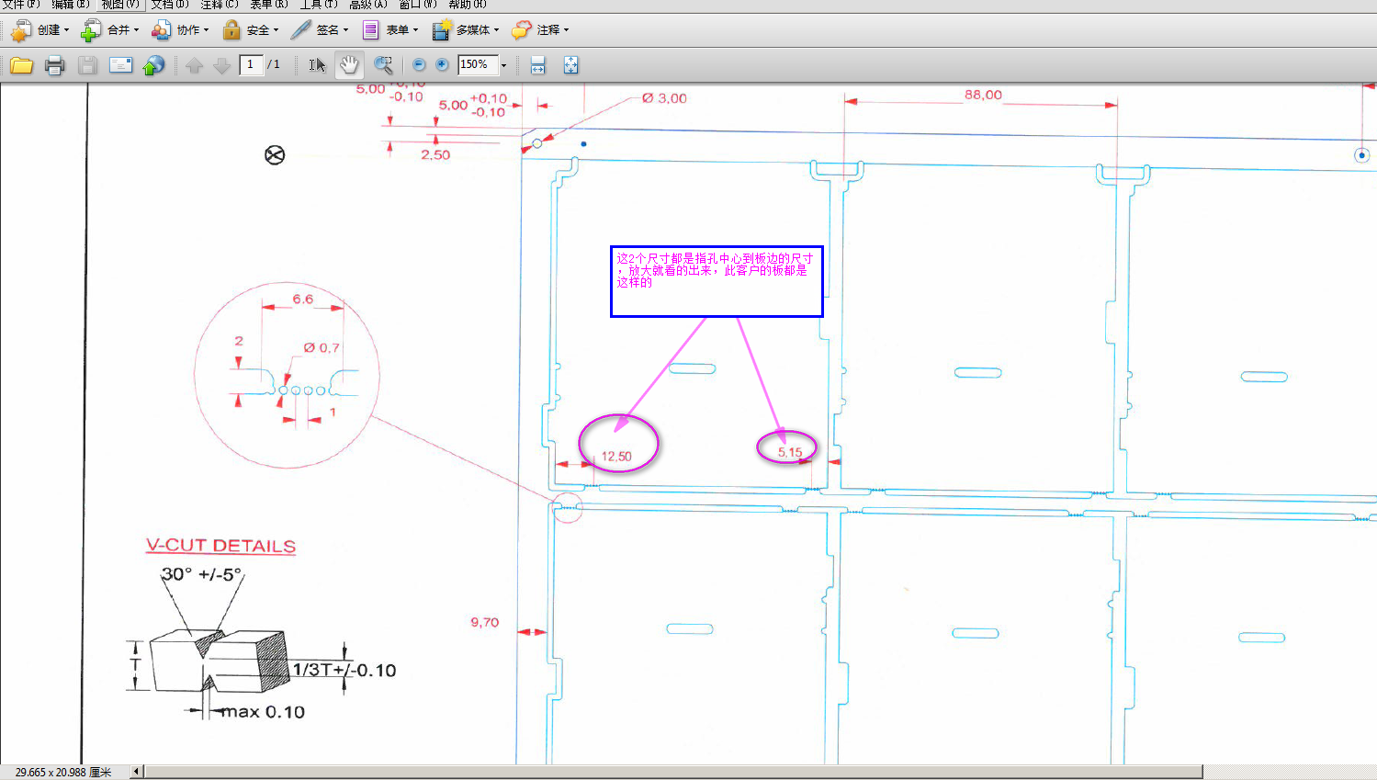Click the 30° +/-5° angle label

tap(201, 574)
